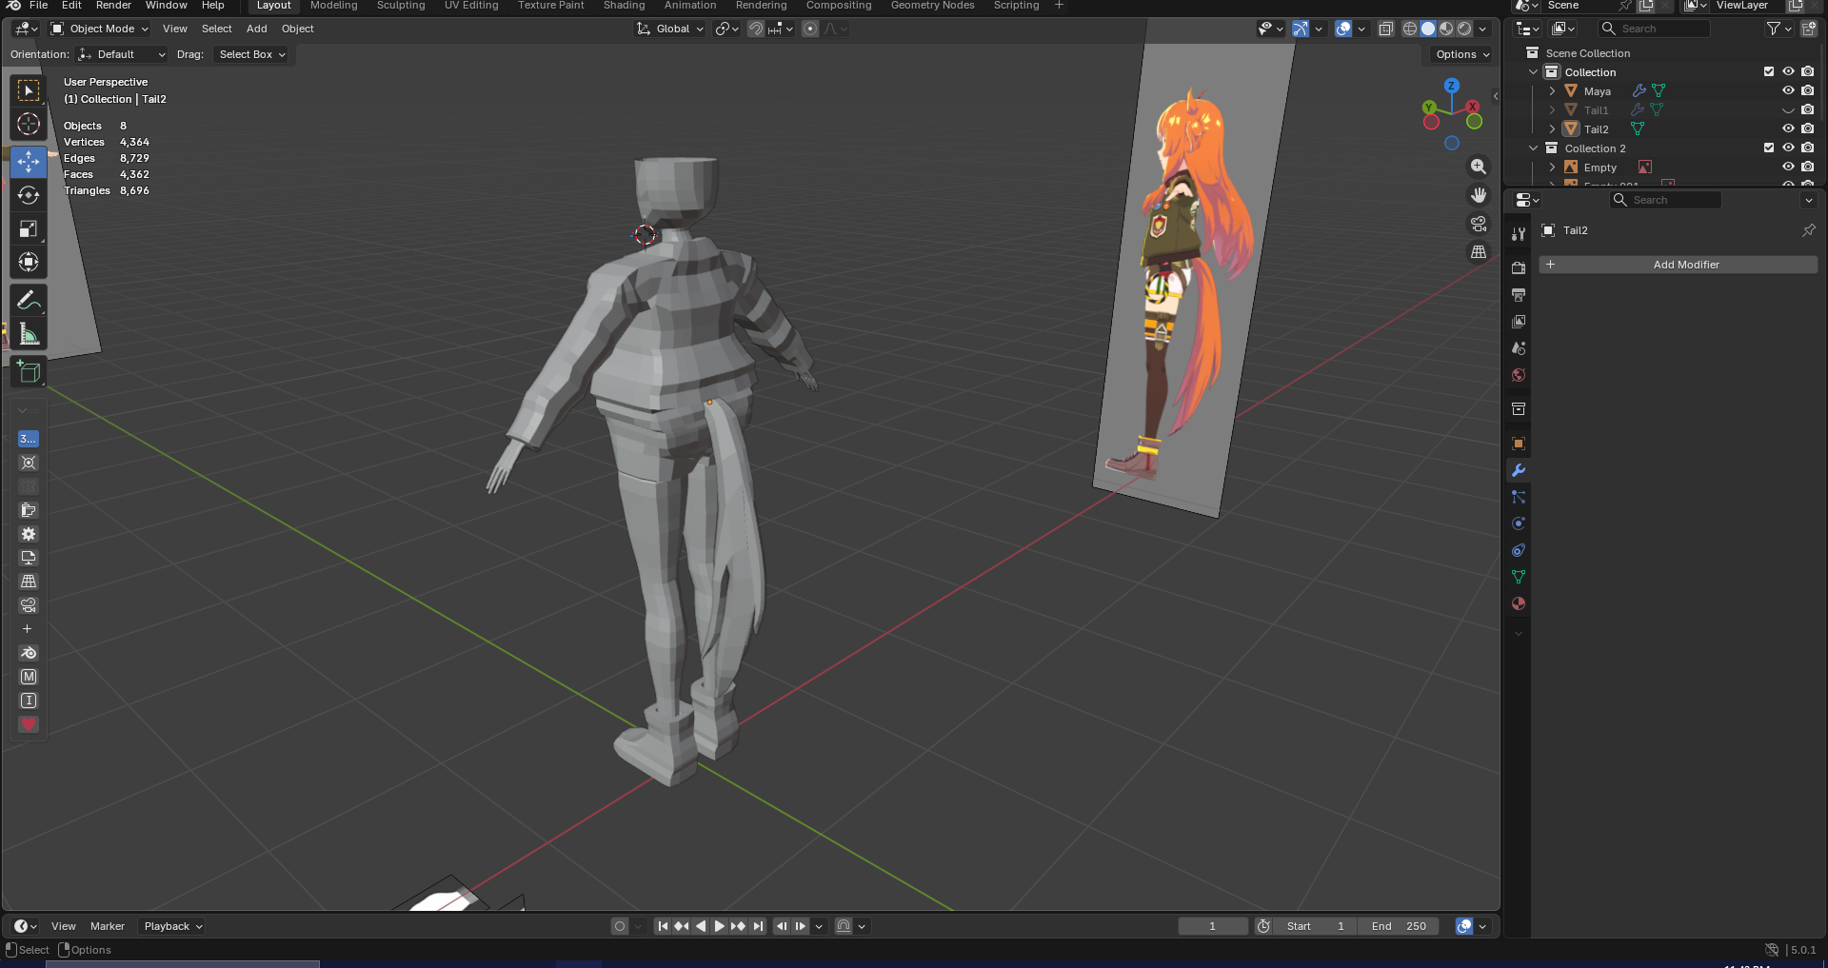
Task: Toggle camera view with camera gizmo icon
Action: [x=1478, y=224]
